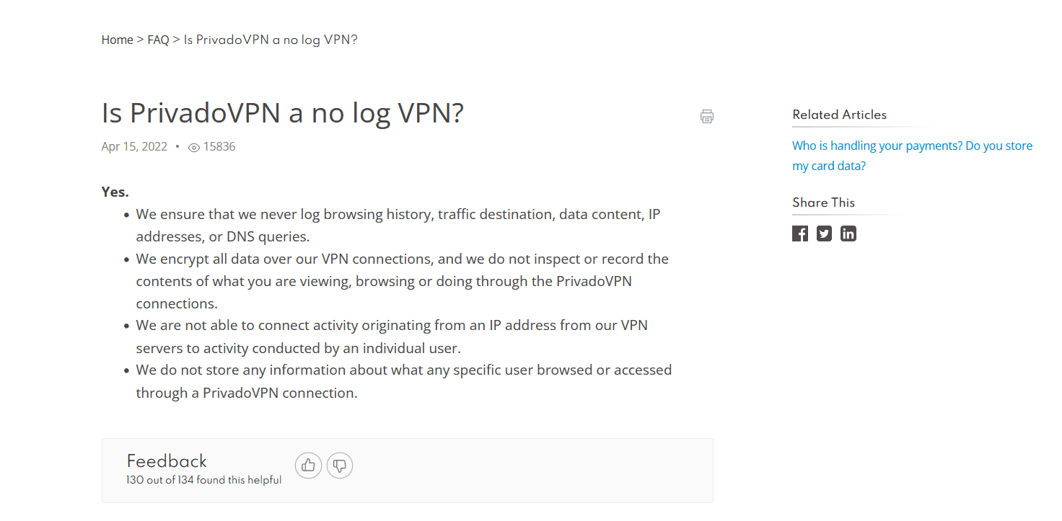Open the Home breadcrumb link

[117, 40]
